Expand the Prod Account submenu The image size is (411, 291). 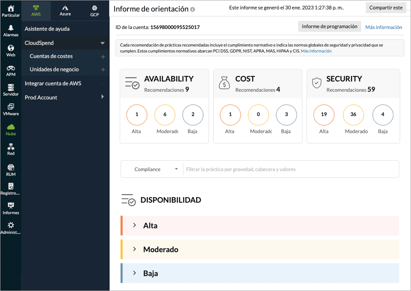tap(102, 97)
